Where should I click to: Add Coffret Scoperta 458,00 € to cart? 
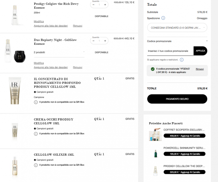[x=184, y=136]
